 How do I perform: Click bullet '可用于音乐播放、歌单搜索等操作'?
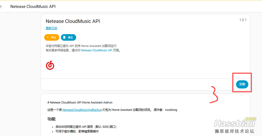tap(77, 131)
